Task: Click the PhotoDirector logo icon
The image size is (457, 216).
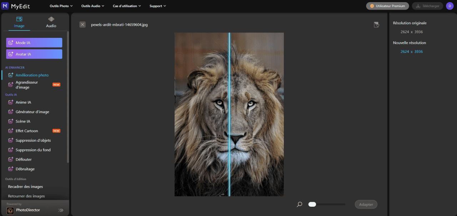Action: (10, 211)
